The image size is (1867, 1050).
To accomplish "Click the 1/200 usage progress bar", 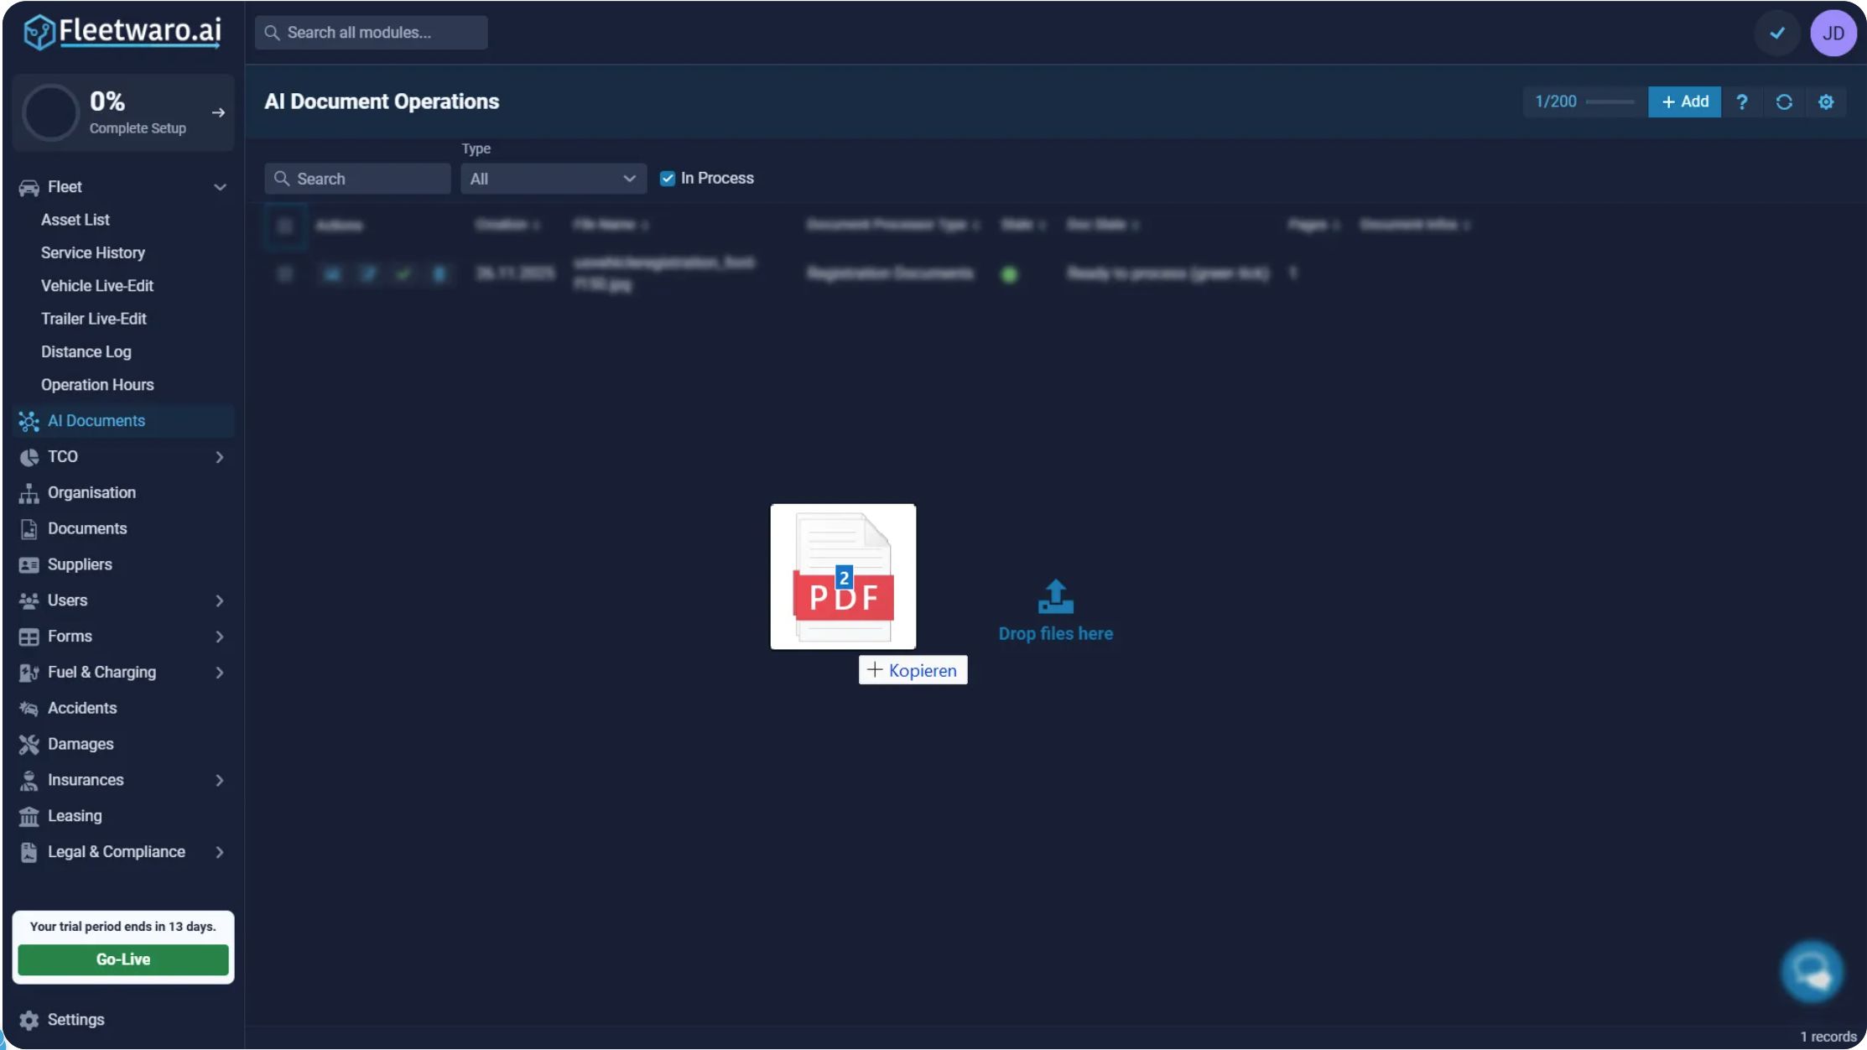I will (x=1610, y=101).
